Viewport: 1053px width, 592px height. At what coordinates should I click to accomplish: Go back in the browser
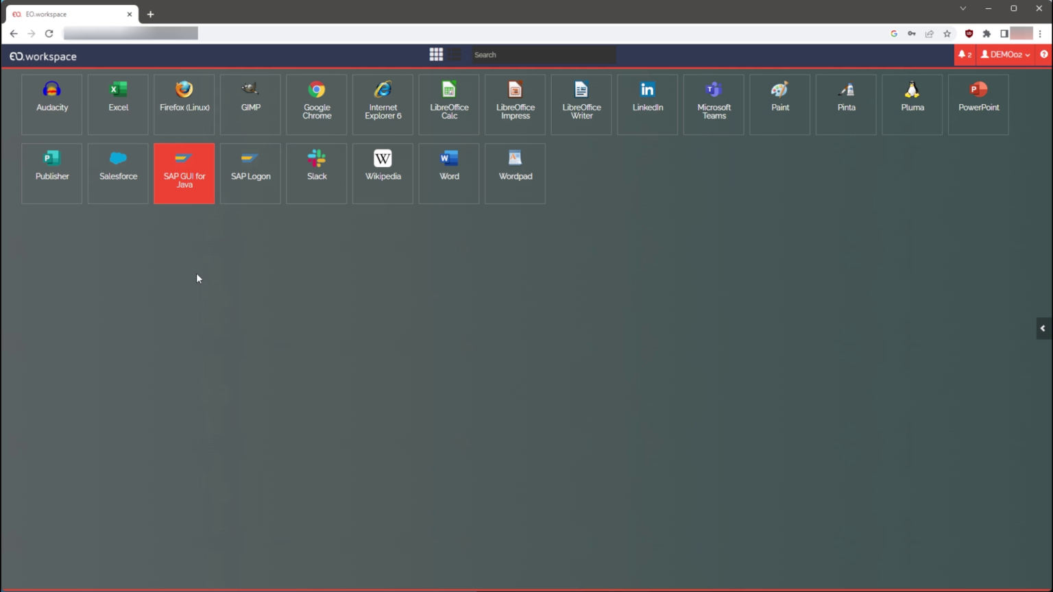14,34
